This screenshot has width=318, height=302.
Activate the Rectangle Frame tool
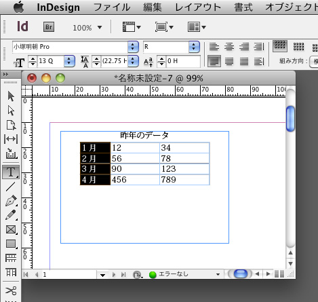click(x=11, y=229)
